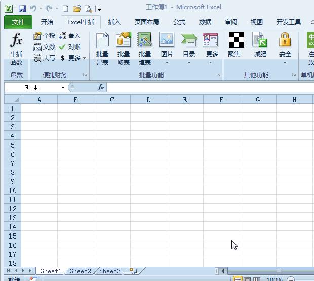Viewport: 314px width, 281px height.
Task: Expand the 更多 dropdown arrow in 批量功能
Action: coord(210,63)
